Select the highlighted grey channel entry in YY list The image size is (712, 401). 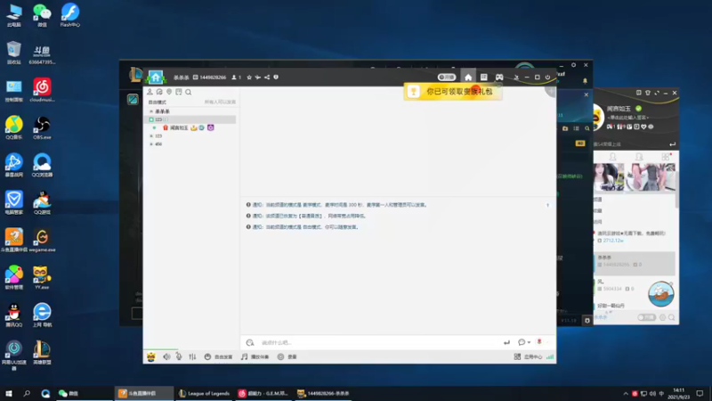pos(635,263)
